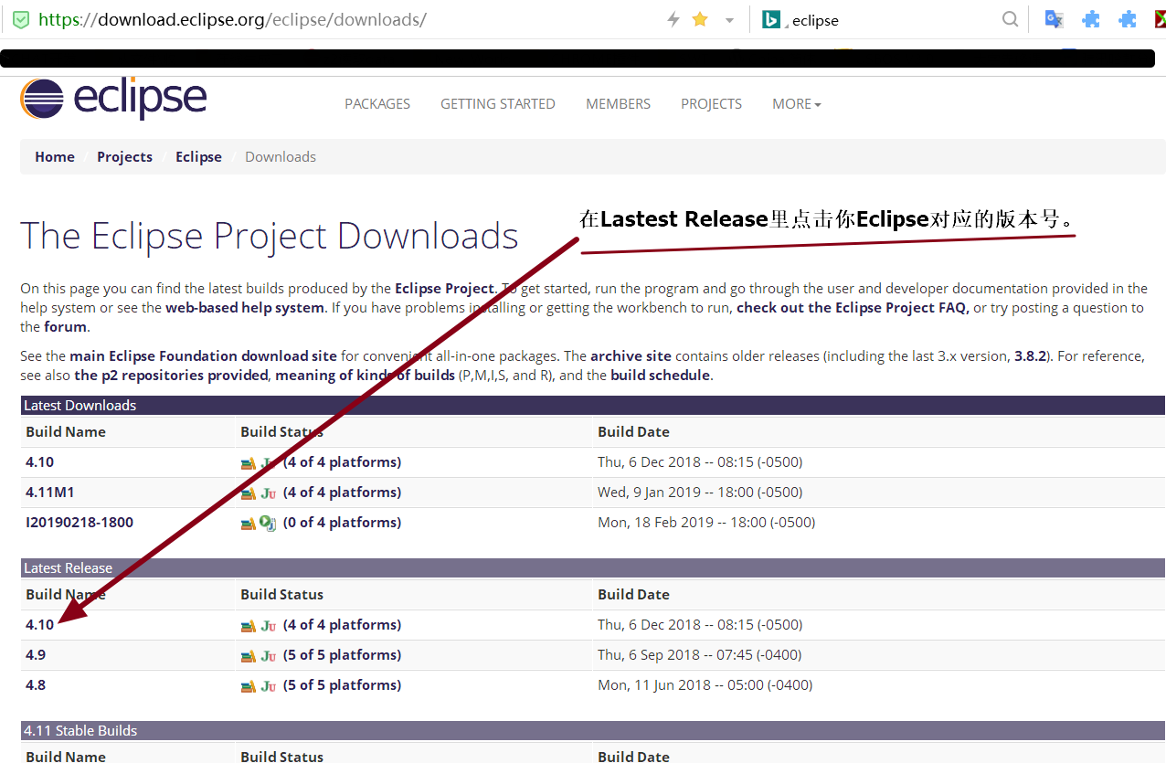
Task: Click the 'Latest Release' section header
Action: (593, 568)
